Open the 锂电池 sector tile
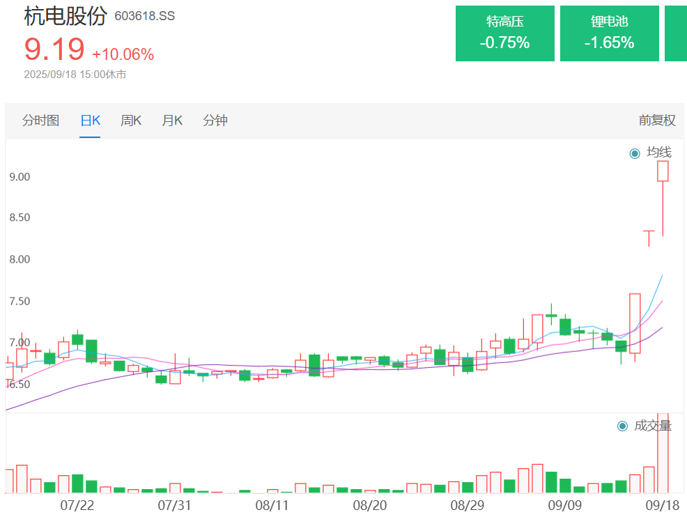This screenshot has height=517, width=687. pyautogui.click(x=610, y=33)
